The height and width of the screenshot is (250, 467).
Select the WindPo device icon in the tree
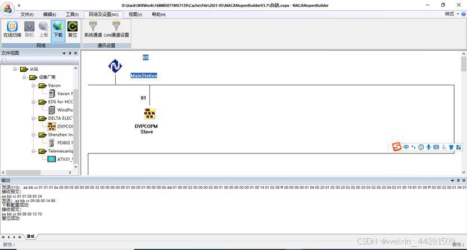[x=52, y=110]
